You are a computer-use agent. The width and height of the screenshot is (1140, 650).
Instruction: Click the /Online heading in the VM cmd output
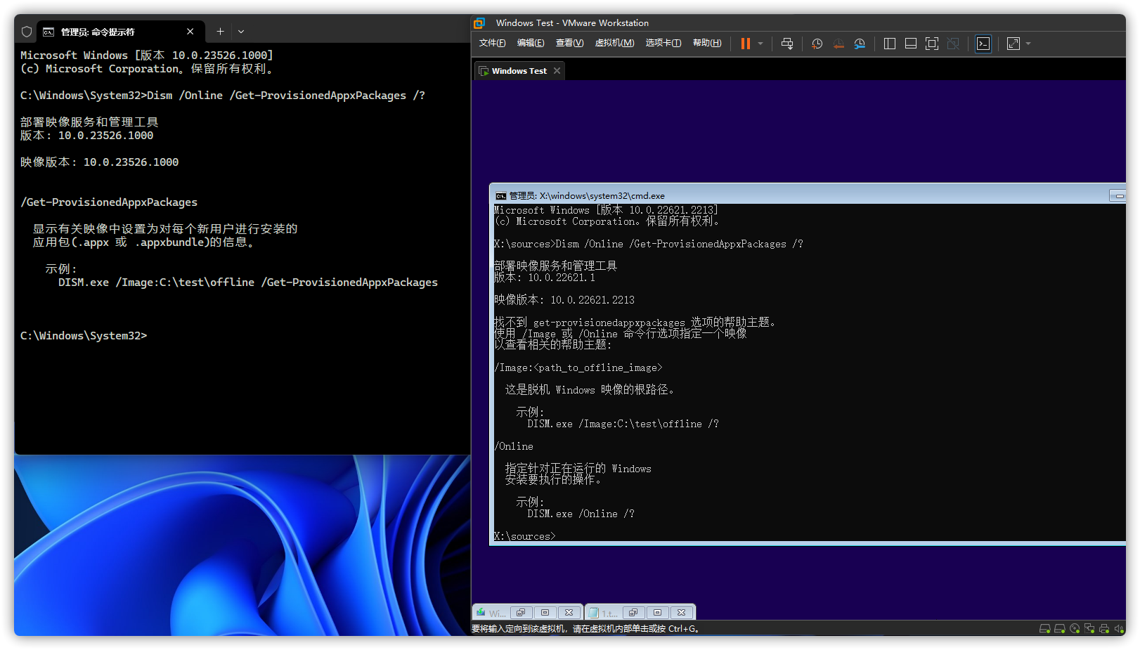pyautogui.click(x=514, y=446)
